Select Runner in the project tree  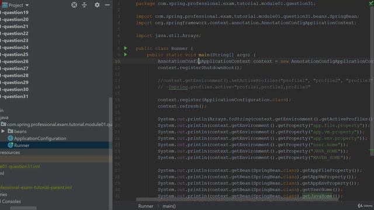[x=22, y=145]
